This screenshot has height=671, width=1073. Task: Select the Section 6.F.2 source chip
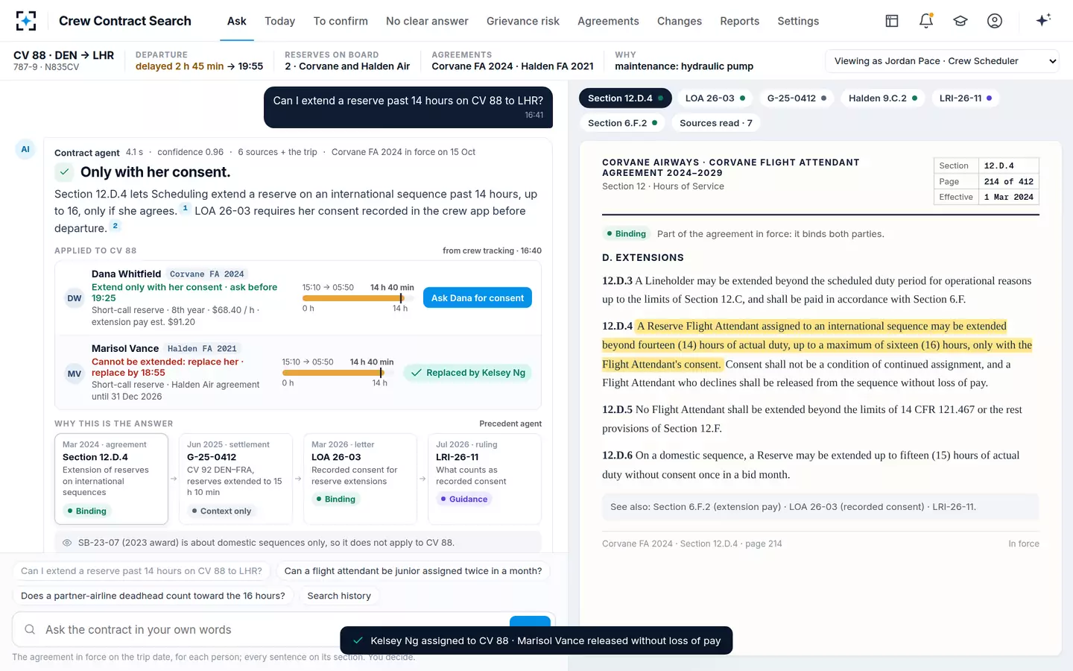point(623,123)
